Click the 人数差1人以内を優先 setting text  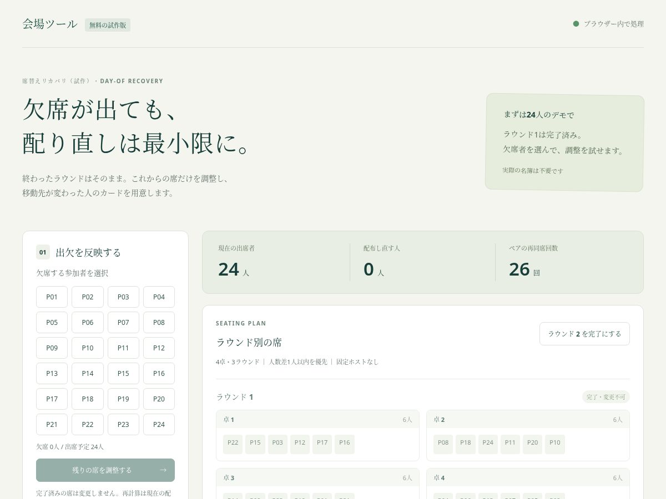coord(298,362)
